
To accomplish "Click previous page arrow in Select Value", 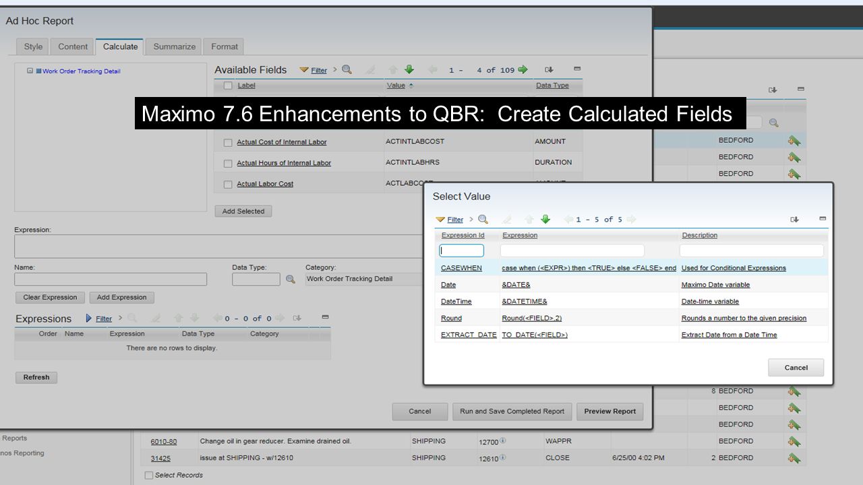I will 568,219.
